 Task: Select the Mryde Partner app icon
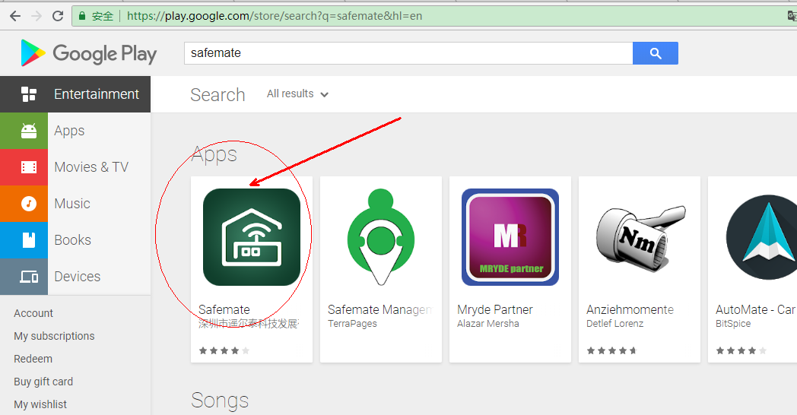(x=510, y=237)
